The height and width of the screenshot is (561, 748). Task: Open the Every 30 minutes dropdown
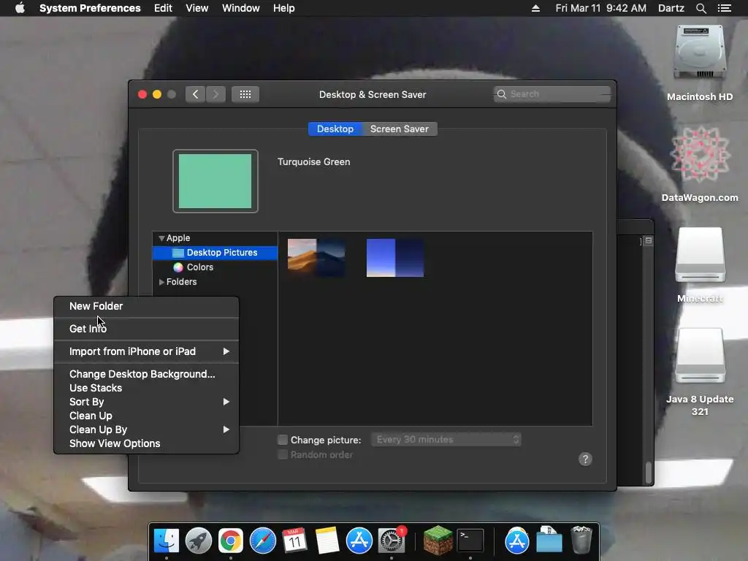446,439
